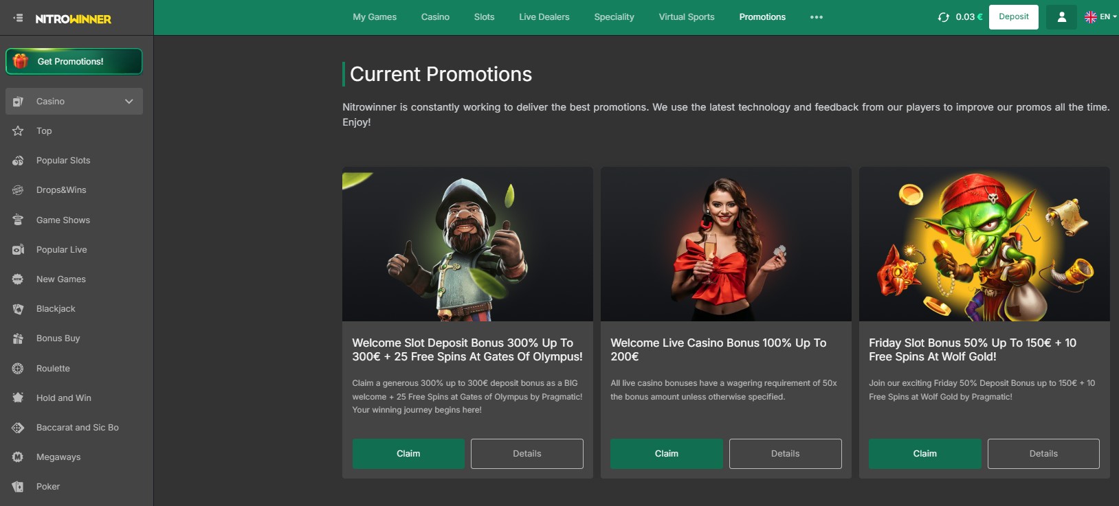Click the Bonus Buy gift icon

18,338
